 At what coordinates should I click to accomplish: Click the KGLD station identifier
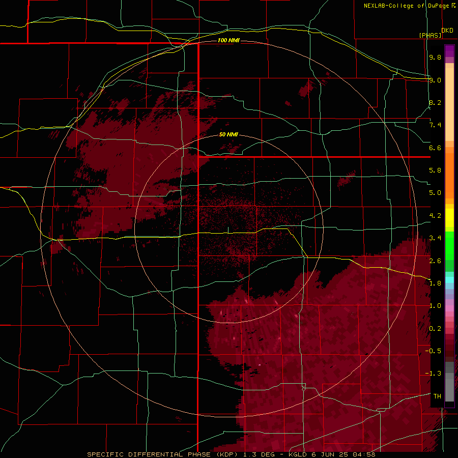(x=299, y=454)
